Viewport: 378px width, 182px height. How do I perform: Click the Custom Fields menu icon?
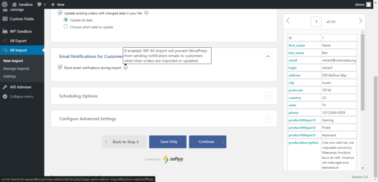point(5,19)
